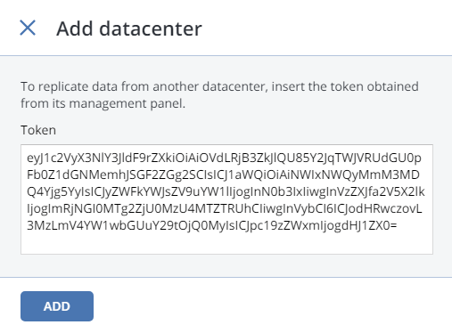The height and width of the screenshot is (333, 452).
Task: Close the Add datacenter panel
Action: (28, 28)
